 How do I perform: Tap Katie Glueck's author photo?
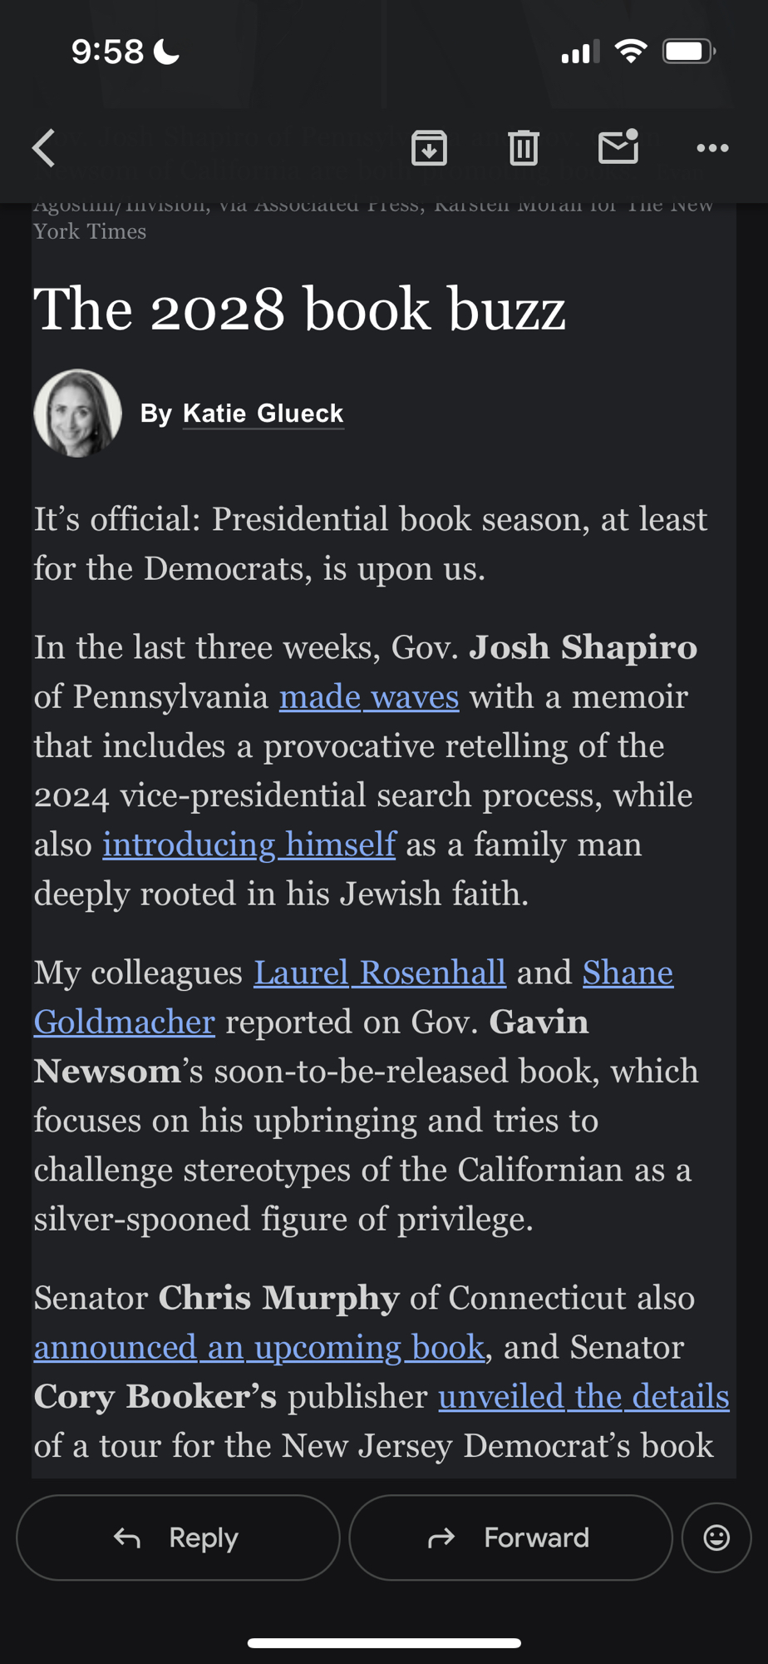click(77, 414)
